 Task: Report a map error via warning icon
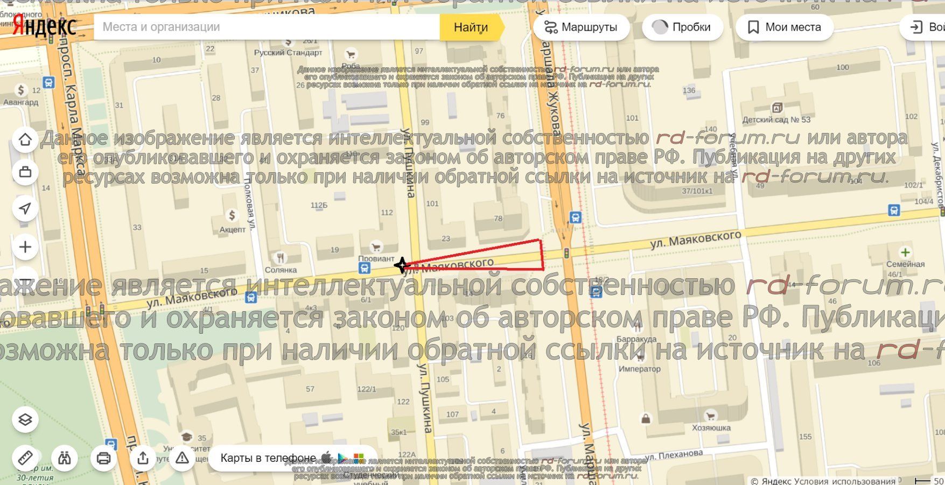tap(182, 458)
